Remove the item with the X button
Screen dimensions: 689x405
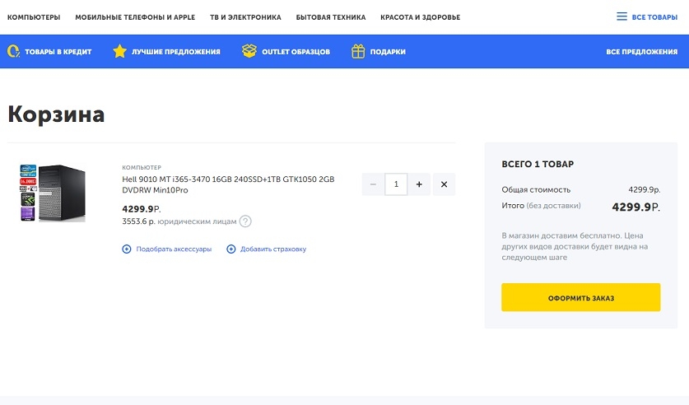(444, 184)
